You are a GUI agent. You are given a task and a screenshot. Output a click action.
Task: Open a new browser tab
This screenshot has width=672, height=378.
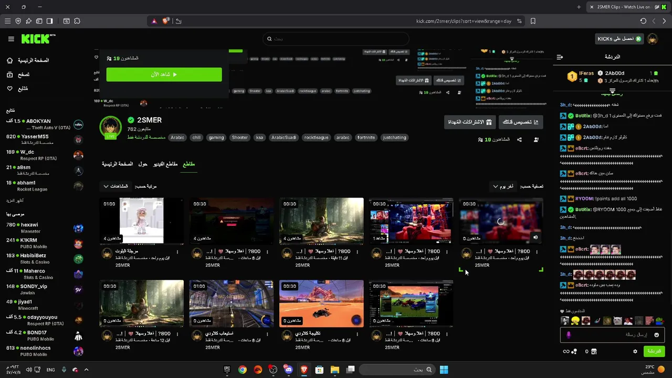(x=579, y=7)
